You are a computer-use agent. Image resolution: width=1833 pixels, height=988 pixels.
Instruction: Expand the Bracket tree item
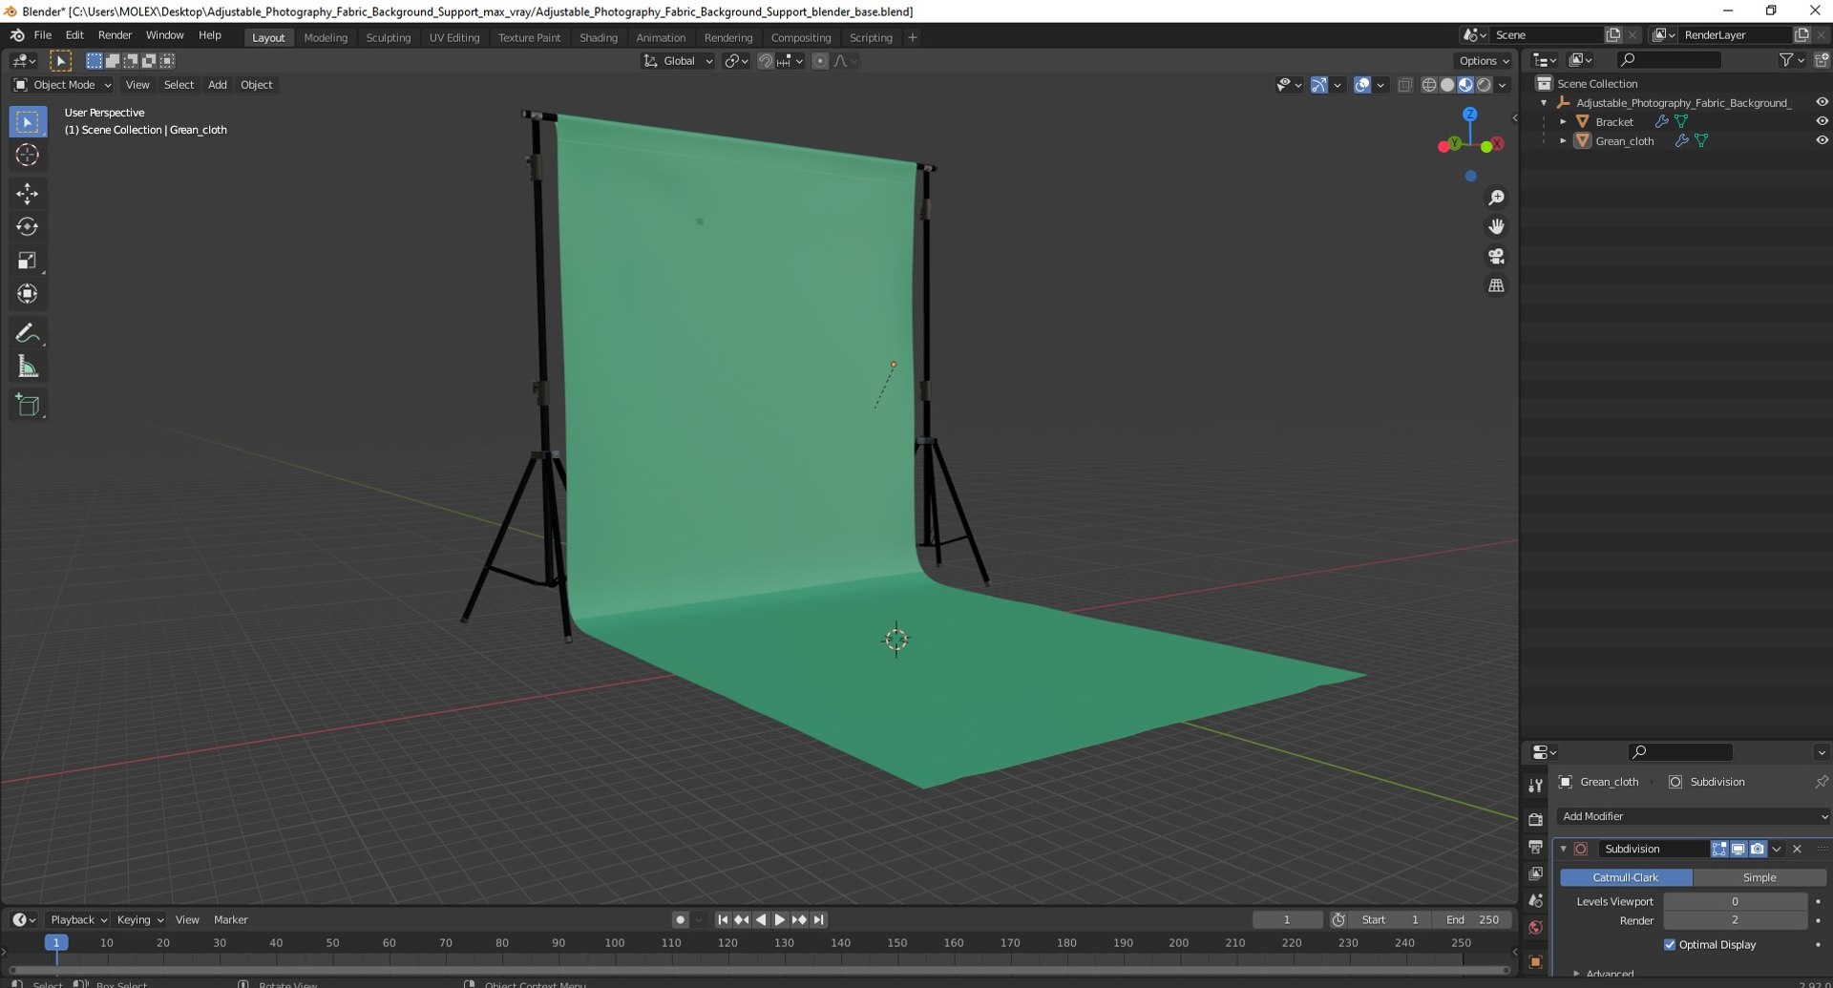pos(1563,122)
